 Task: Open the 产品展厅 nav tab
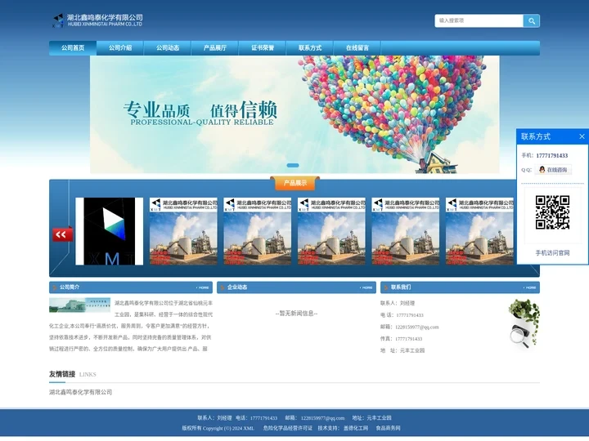pos(215,48)
